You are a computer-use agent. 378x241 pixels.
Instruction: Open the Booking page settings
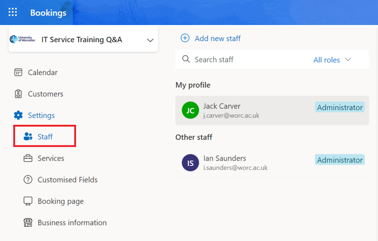61,201
